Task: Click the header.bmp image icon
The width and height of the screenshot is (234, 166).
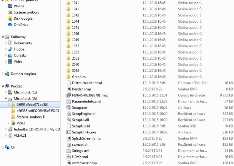Action: [x=68, y=89]
